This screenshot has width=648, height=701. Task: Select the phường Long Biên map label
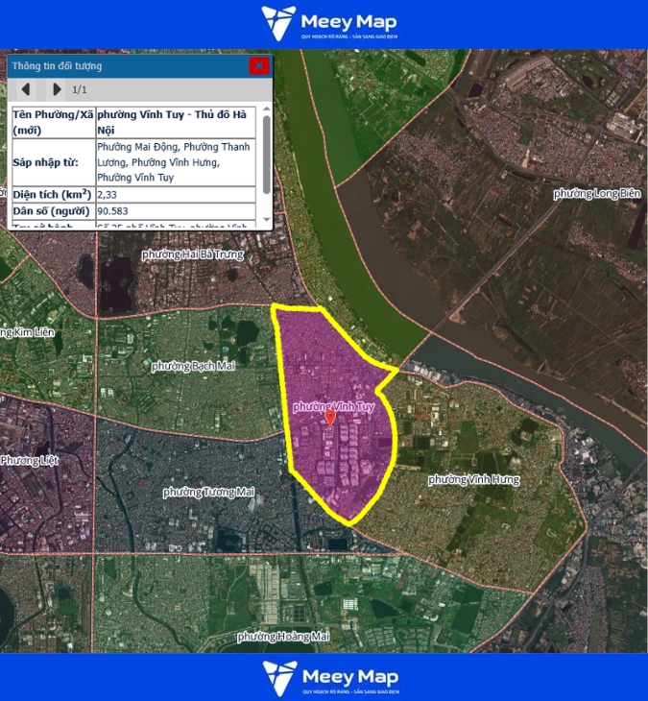tap(596, 194)
